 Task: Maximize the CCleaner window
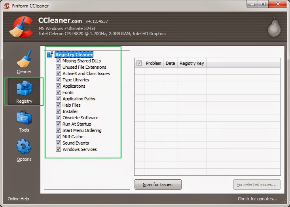click(x=263, y=4)
